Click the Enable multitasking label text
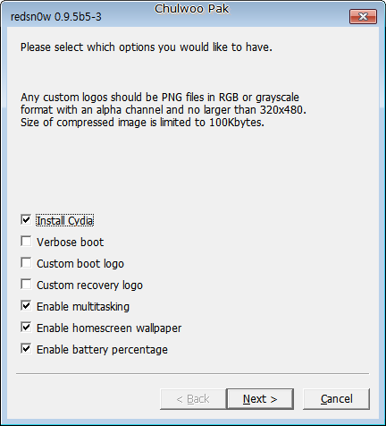The image size is (386, 426). (83, 307)
